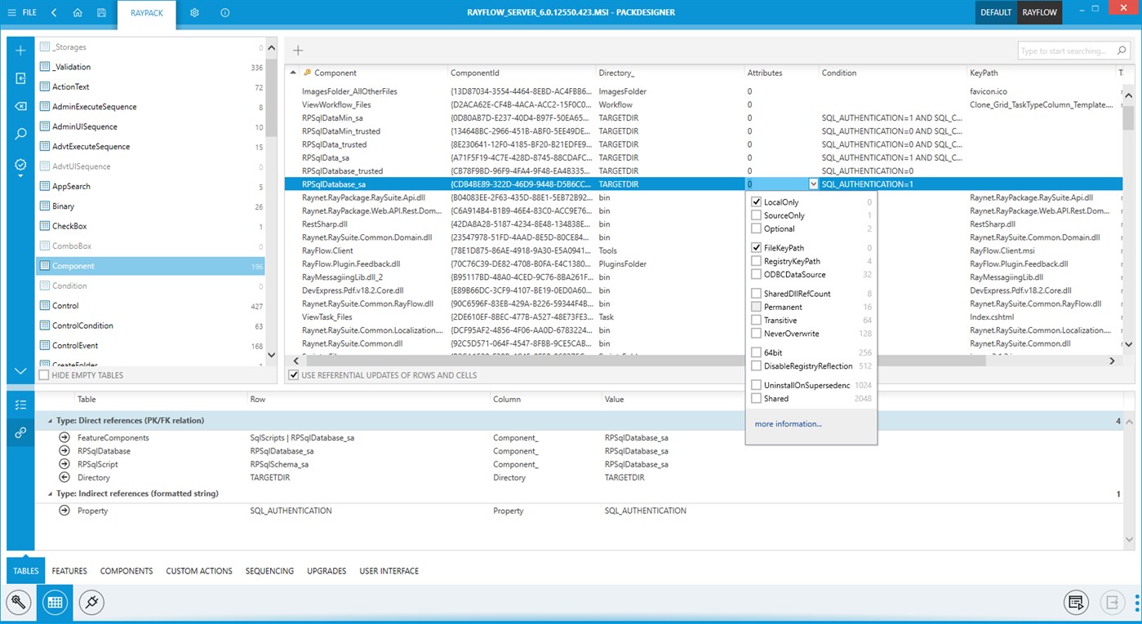Uncheck the LocalOnly attribute checkbox
The width and height of the screenshot is (1142, 624).
(x=756, y=201)
